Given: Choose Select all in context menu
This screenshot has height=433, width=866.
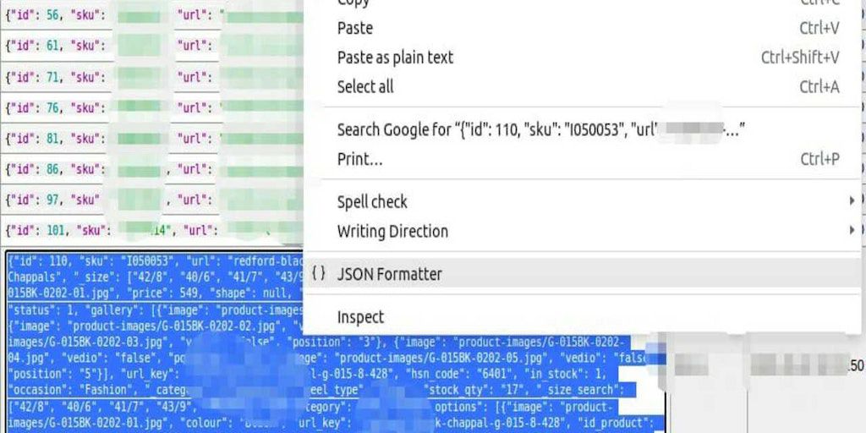Looking at the screenshot, I should pos(365,86).
